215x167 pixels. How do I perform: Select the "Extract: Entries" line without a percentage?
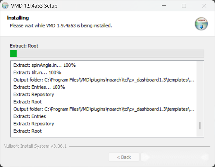click(x=30, y=116)
